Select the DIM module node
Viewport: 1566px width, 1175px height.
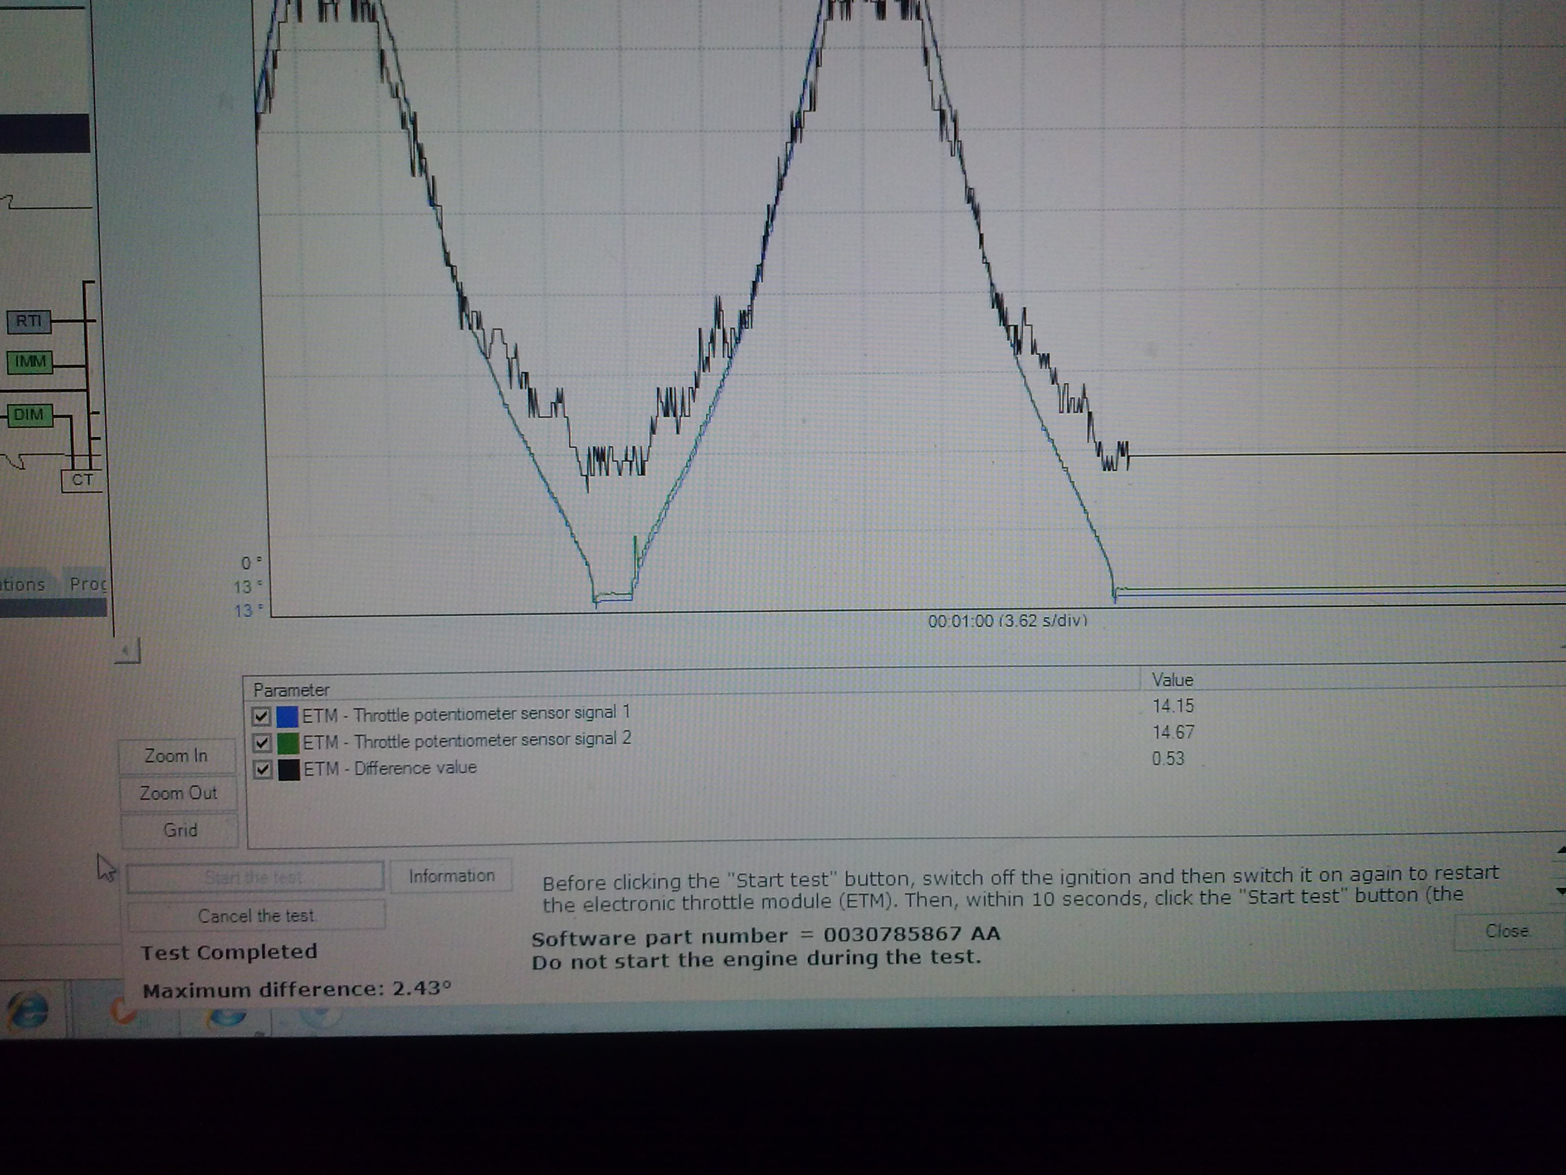click(x=29, y=415)
